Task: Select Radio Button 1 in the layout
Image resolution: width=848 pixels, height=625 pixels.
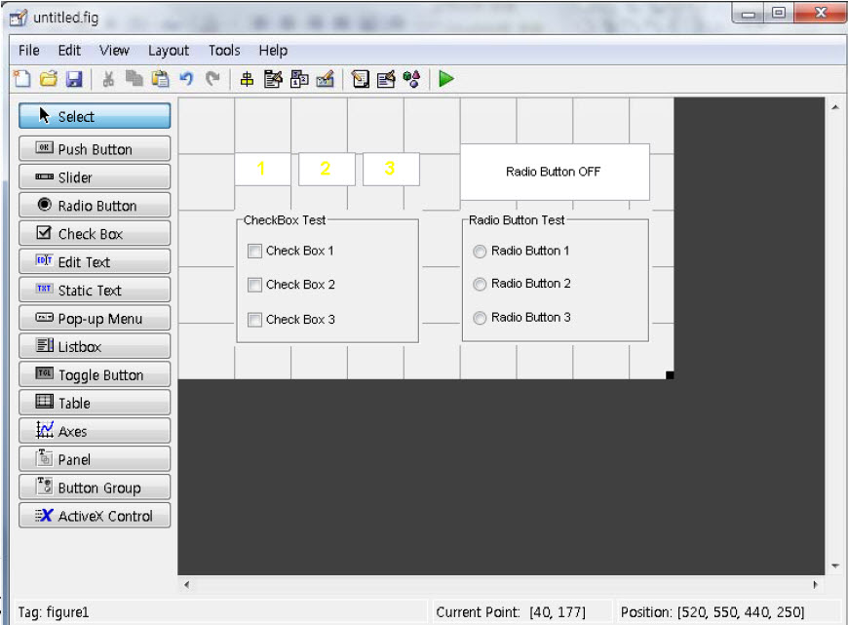Action: coord(521,252)
